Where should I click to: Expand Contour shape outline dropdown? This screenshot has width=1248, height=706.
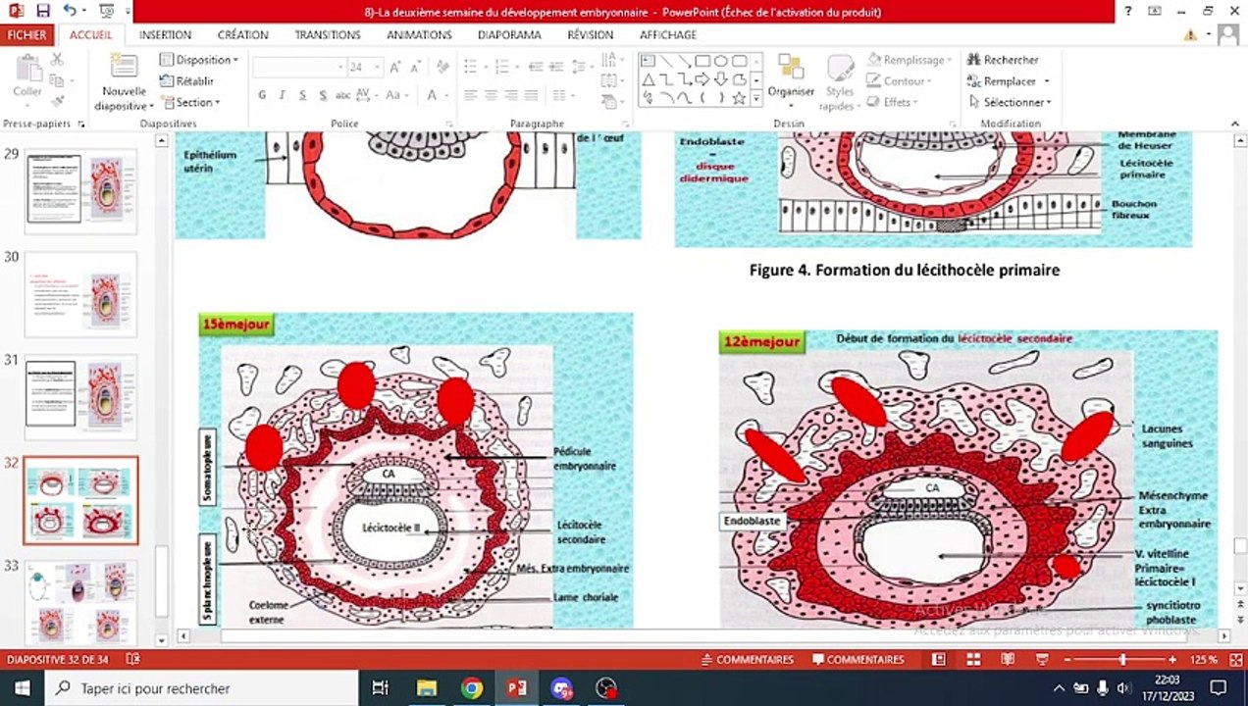pyautogui.click(x=900, y=81)
